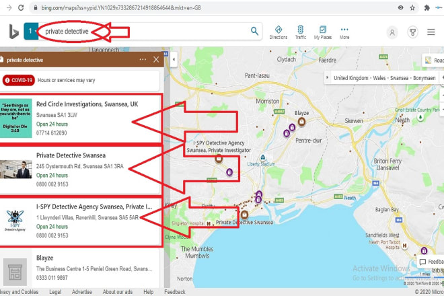Click the Bing logo
The image size is (444, 296).
coord(13,32)
